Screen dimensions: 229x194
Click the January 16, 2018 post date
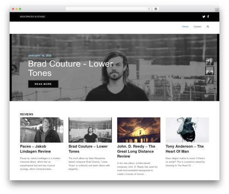[40, 55]
